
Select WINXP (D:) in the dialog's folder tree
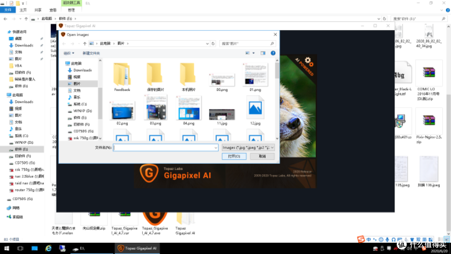(83, 111)
